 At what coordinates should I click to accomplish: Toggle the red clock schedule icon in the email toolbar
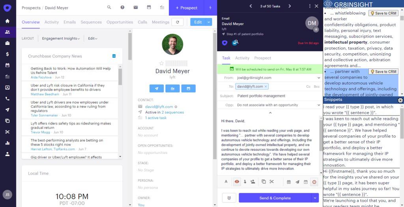tap(314, 182)
